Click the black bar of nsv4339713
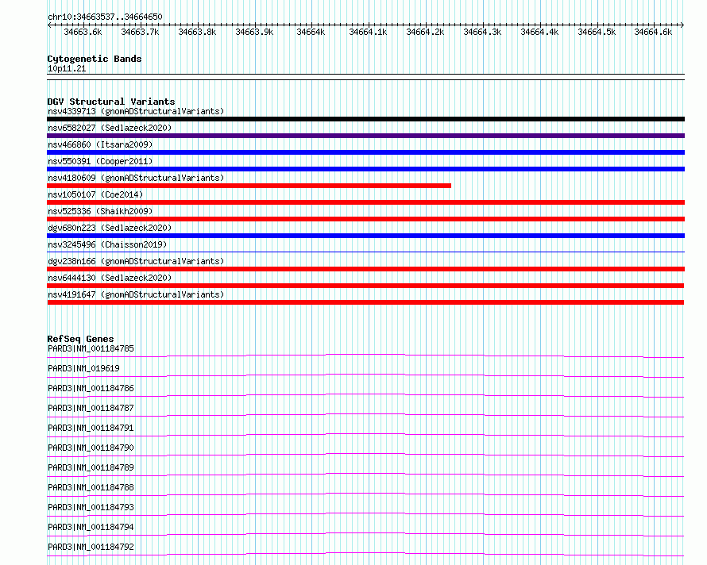Viewport: 707px width, 565px height. click(x=365, y=119)
